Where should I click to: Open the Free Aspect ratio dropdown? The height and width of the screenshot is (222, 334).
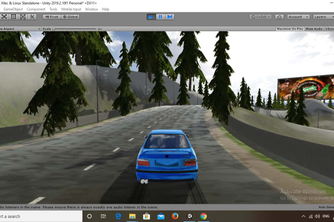[x=20, y=29]
